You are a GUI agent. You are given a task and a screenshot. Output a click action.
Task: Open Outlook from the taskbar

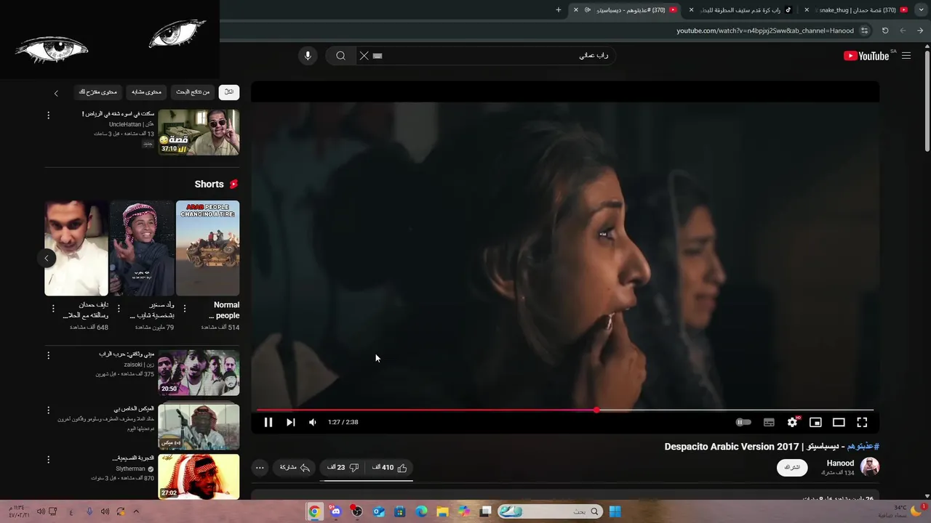click(x=378, y=511)
